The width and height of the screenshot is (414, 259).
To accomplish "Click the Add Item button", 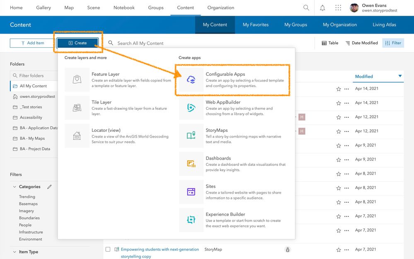I will pyautogui.click(x=32, y=43).
